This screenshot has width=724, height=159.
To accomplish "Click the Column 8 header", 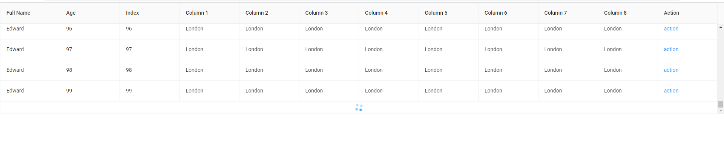I will [x=615, y=13].
